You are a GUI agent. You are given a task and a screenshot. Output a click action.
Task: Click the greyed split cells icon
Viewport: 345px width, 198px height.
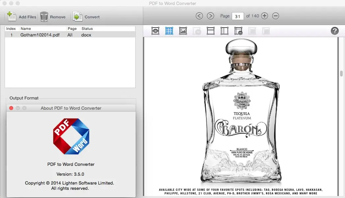click(266, 31)
